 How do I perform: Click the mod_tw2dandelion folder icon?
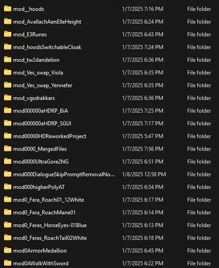8,60
